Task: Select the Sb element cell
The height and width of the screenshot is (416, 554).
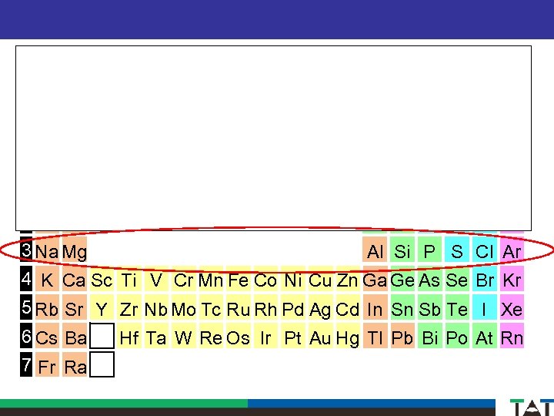Action: point(429,307)
